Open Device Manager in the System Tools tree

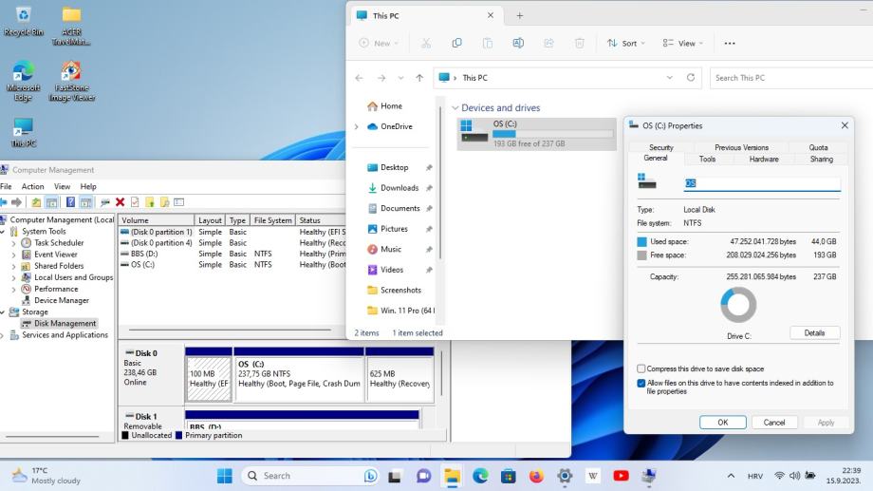[x=61, y=300]
